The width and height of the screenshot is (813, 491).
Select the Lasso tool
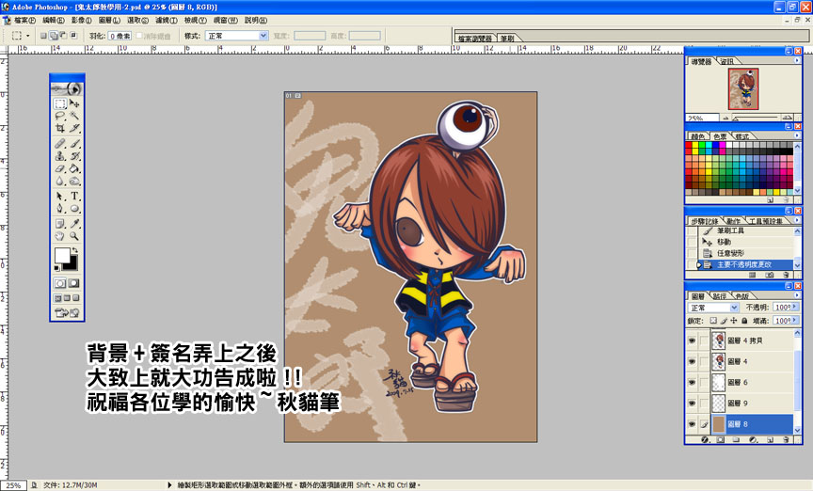click(60, 116)
